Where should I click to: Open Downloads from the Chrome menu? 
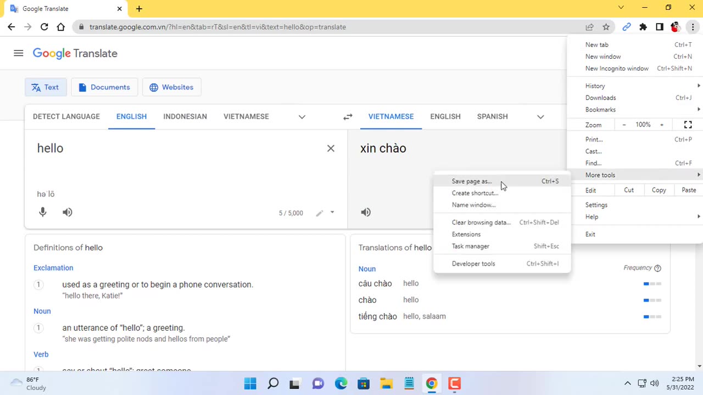635,98
